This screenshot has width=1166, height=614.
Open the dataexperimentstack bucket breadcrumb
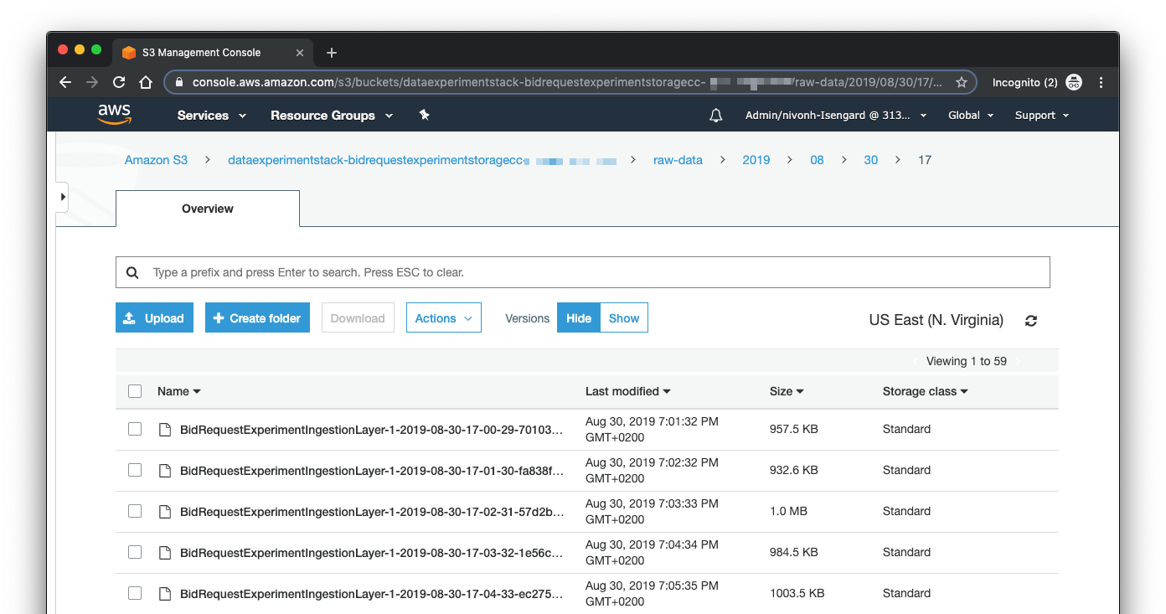pyautogui.click(x=422, y=160)
